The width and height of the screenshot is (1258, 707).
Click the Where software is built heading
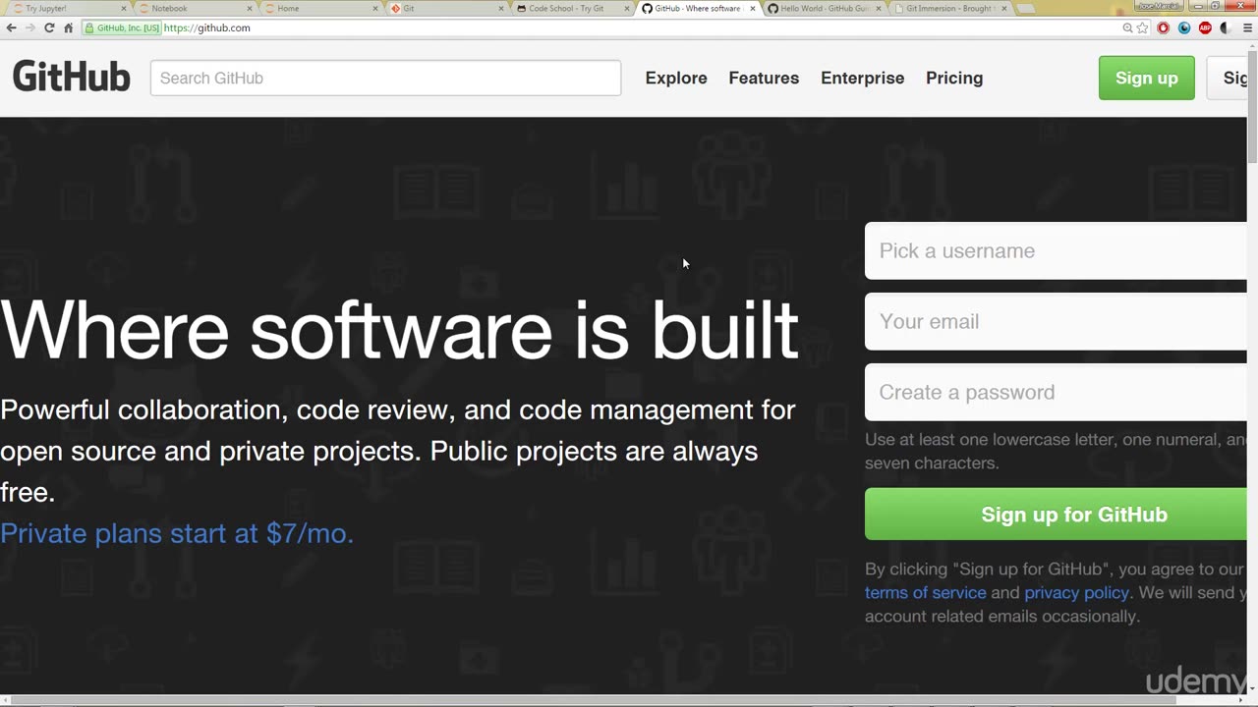click(399, 329)
